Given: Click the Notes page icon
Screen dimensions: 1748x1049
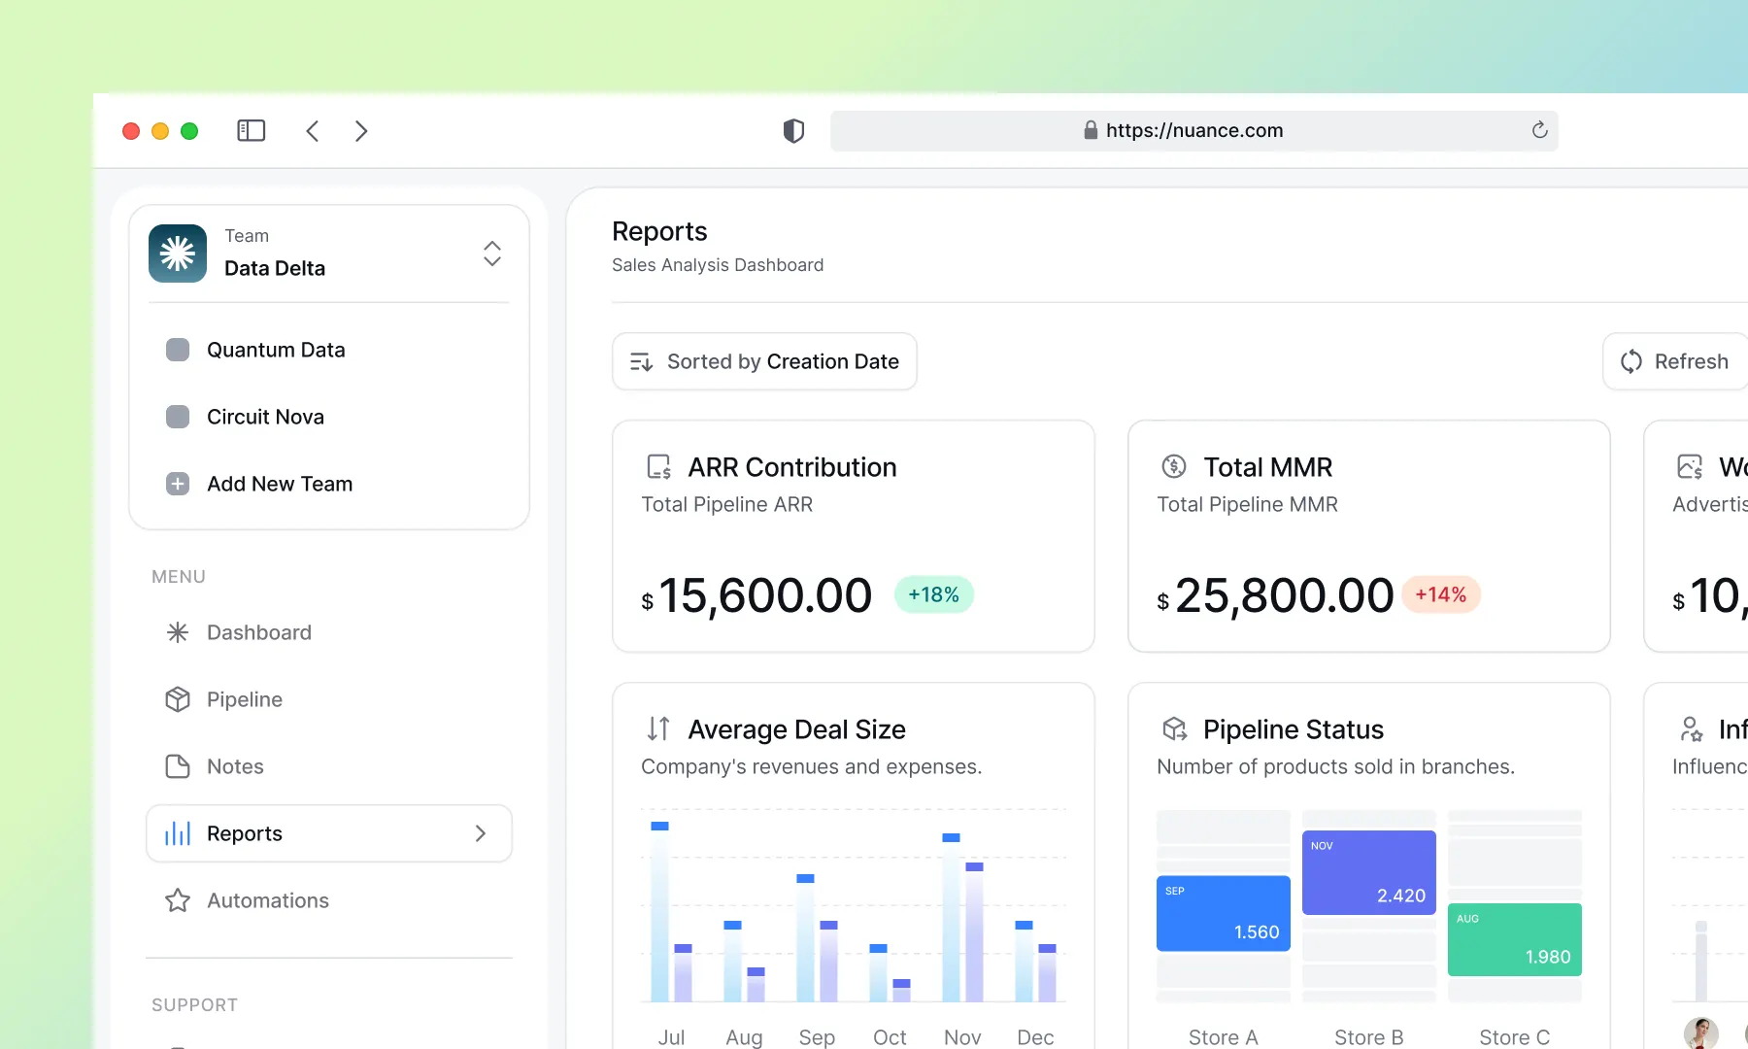Looking at the screenshot, I should [178, 766].
